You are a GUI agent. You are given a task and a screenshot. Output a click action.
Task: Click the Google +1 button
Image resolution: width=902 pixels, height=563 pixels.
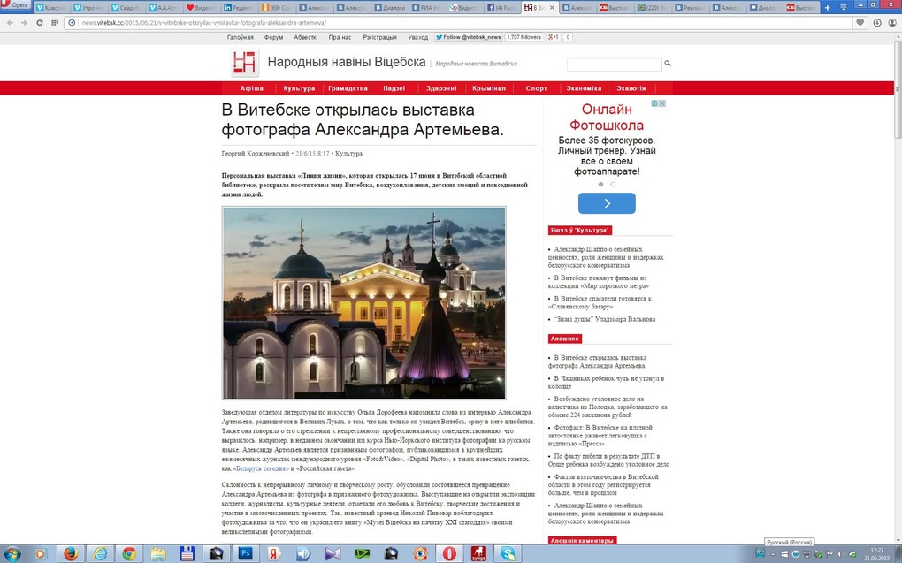point(554,38)
